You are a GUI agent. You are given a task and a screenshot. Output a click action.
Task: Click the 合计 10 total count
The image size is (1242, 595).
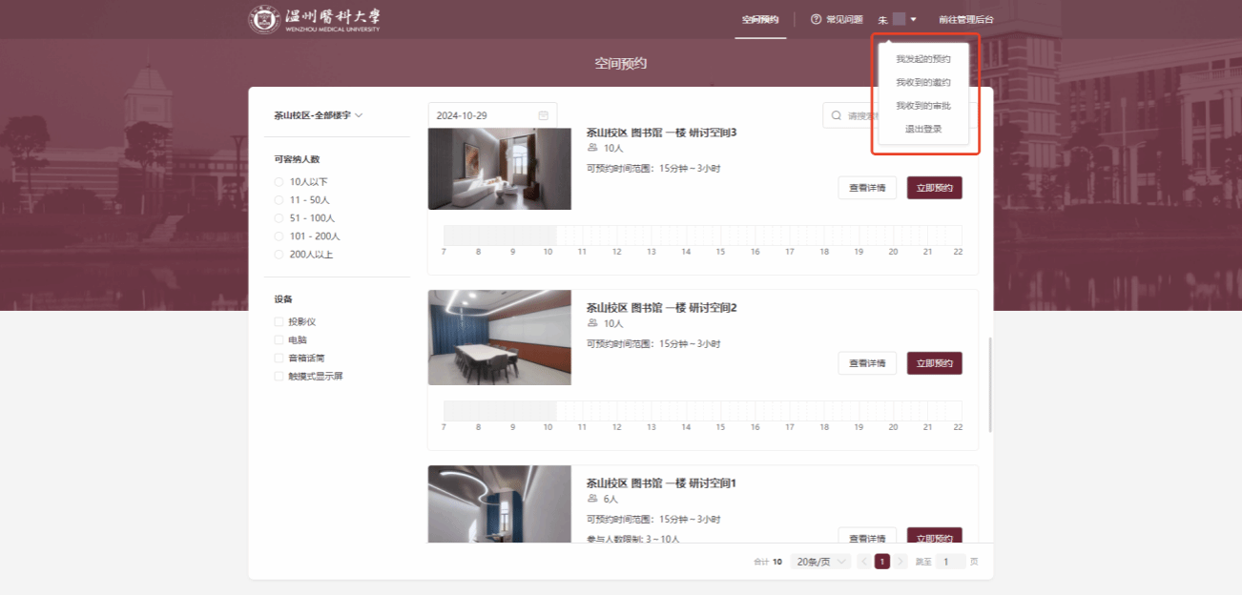pyautogui.click(x=768, y=562)
